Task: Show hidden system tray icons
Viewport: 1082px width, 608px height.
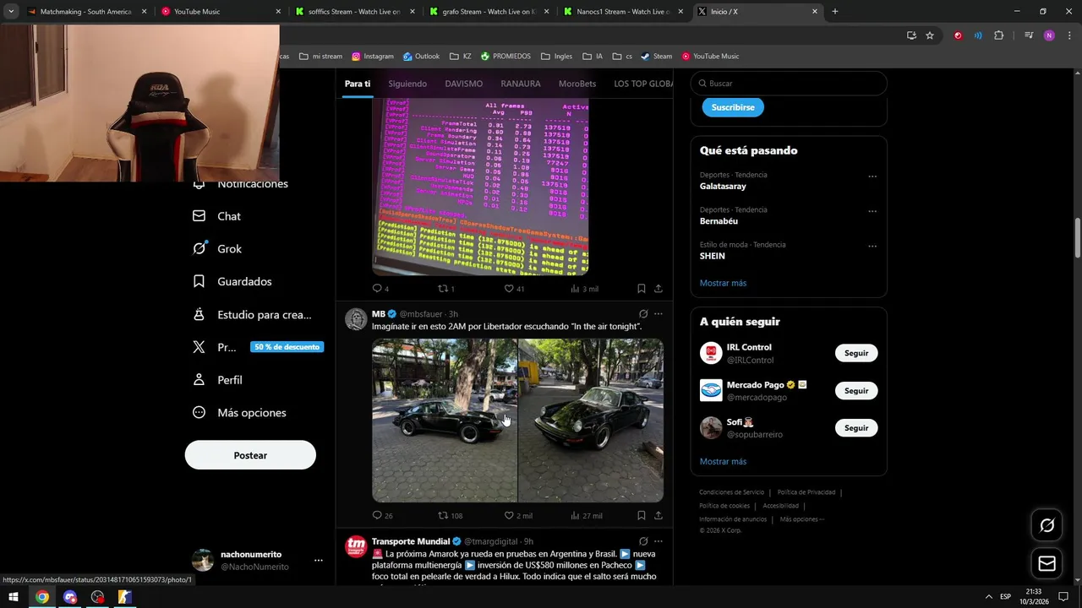Action: 988,597
